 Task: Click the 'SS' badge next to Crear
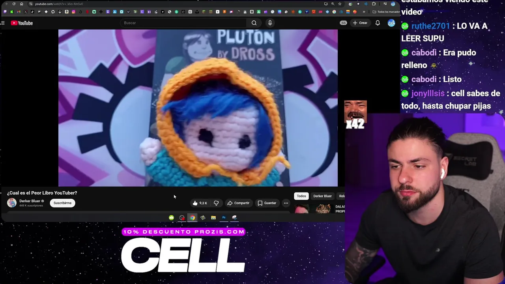click(x=343, y=23)
